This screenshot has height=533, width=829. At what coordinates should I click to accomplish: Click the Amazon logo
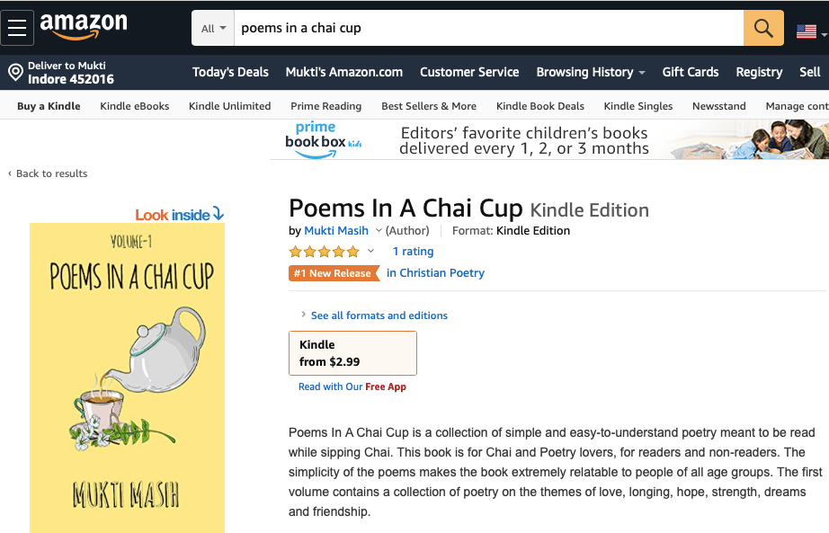point(84,27)
